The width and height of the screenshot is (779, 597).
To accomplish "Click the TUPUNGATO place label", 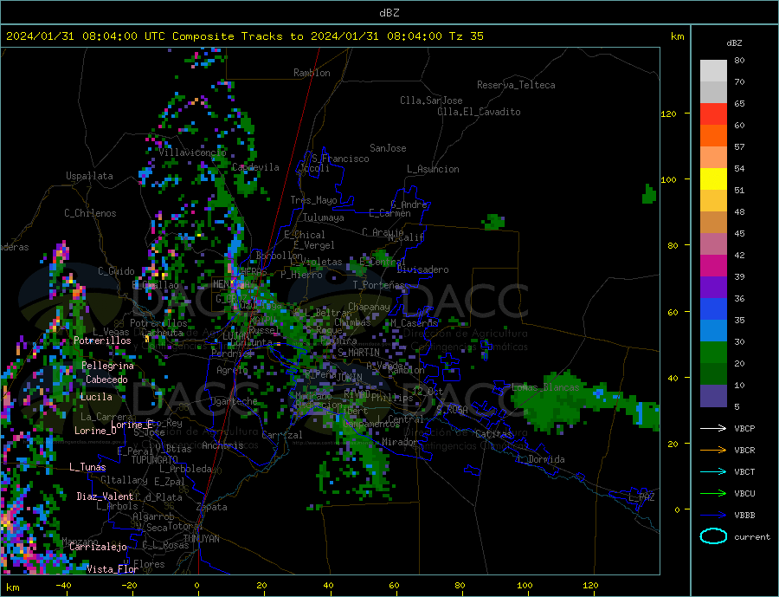I will pos(155,460).
